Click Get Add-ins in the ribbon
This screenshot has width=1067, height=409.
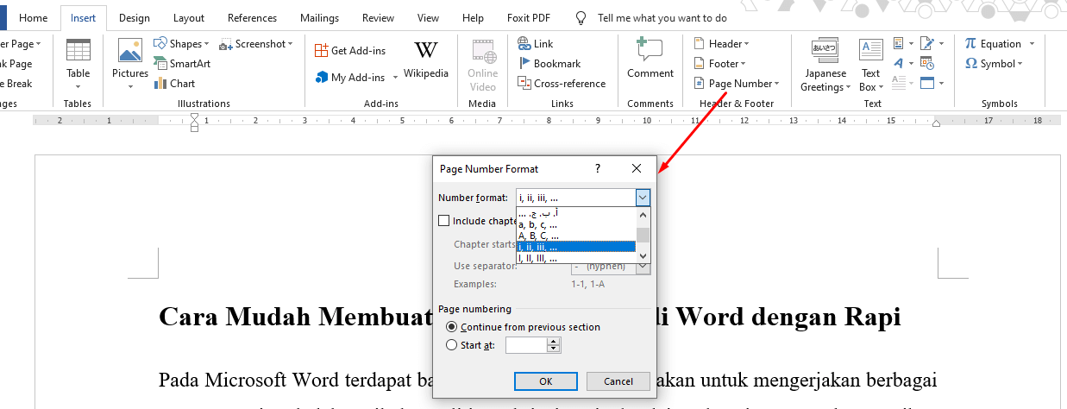pos(350,51)
